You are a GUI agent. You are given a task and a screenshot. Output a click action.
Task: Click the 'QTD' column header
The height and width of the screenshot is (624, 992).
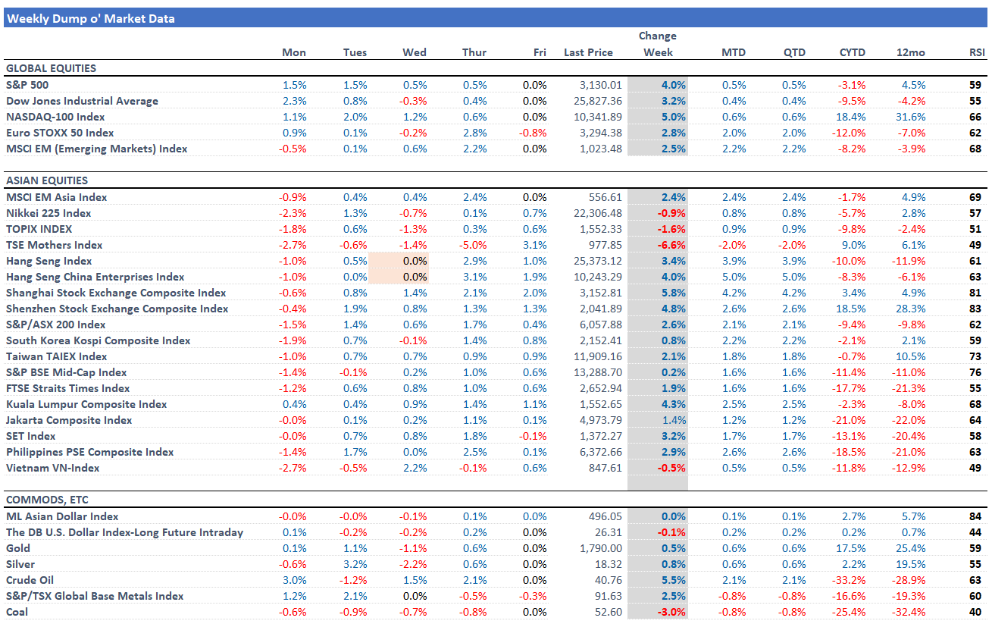794,52
